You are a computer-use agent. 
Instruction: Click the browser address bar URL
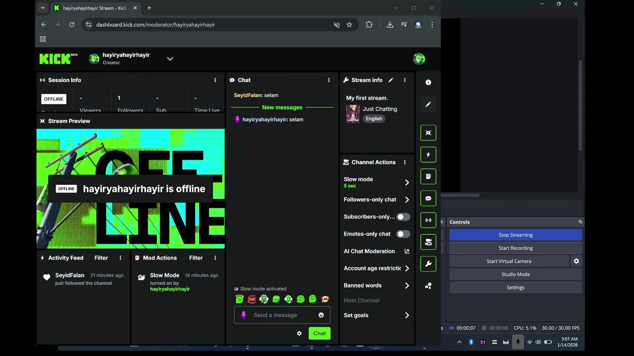156,25
